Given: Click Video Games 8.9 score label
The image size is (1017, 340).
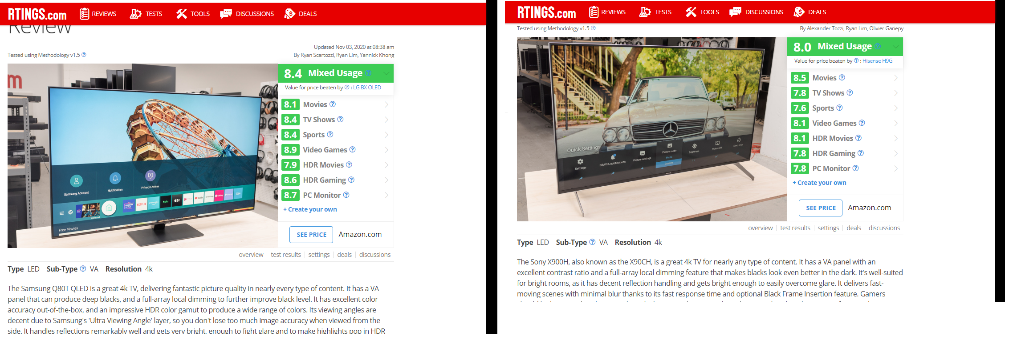Looking at the screenshot, I should pyautogui.click(x=325, y=150).
